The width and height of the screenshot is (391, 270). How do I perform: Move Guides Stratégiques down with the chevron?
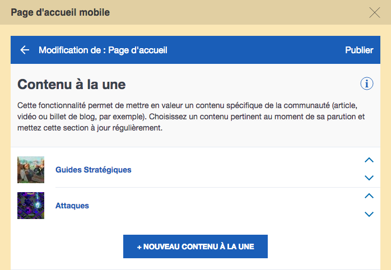(369, 178)
